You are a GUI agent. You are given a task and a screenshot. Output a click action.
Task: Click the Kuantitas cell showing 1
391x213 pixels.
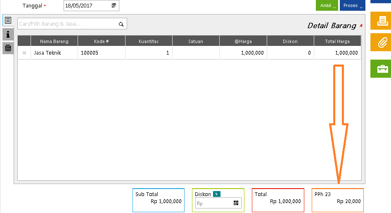(149, 53)
